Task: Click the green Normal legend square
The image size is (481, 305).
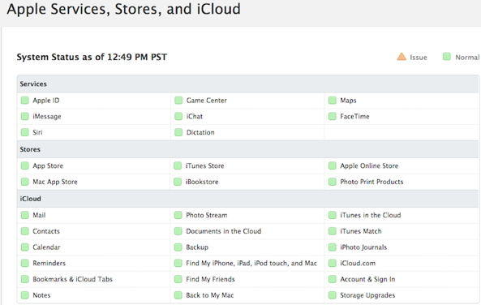Action: pyautogui.click(x=447, y=57)
